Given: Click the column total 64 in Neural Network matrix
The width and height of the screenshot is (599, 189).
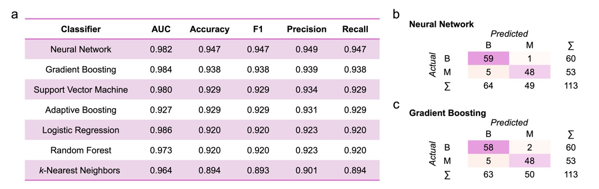Looking at the screenshot, I should click(488, 85).
